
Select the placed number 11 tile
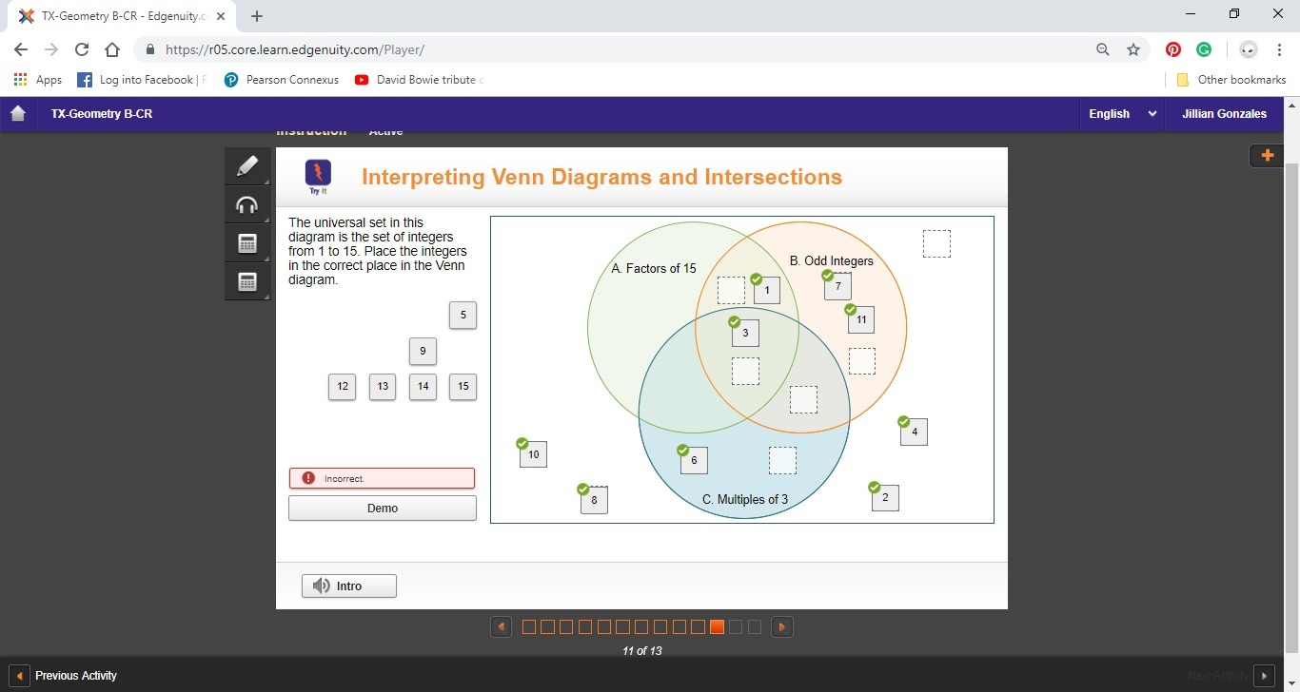point(861,320)
